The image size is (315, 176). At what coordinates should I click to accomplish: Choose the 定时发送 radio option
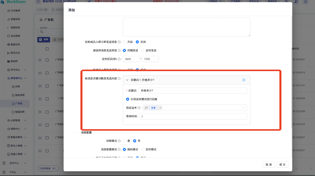click(x=143, y=51)
